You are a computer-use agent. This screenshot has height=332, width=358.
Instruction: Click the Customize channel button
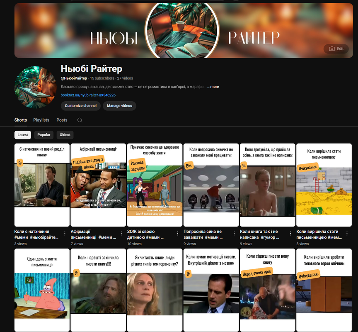point(81,106)
